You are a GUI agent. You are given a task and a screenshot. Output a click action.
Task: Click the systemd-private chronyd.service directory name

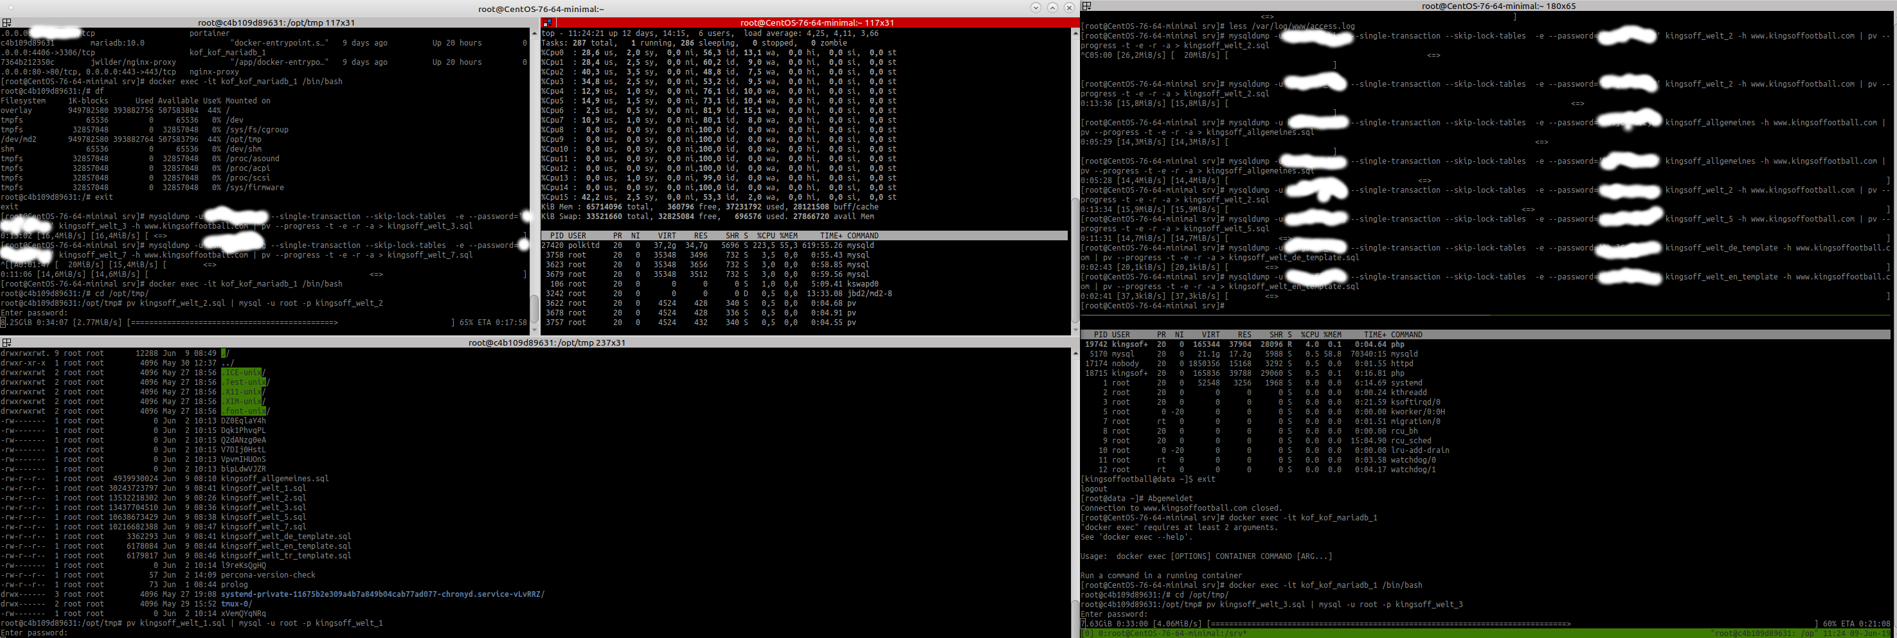pyautogui.click(x=383, y=594)
